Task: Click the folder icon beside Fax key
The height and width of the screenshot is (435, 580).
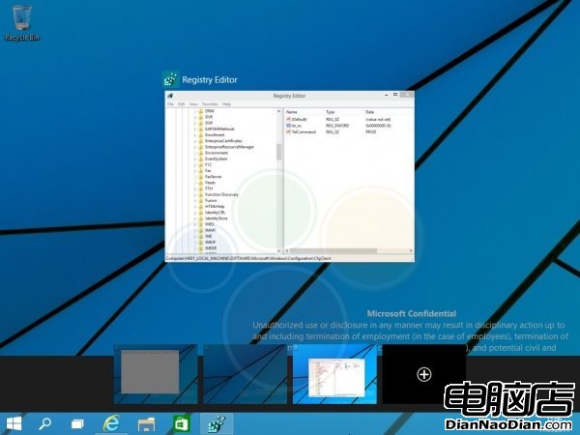Action: pos(201,170)
